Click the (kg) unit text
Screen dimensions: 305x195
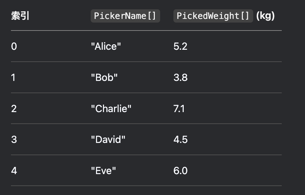click(x=265, y=16)
